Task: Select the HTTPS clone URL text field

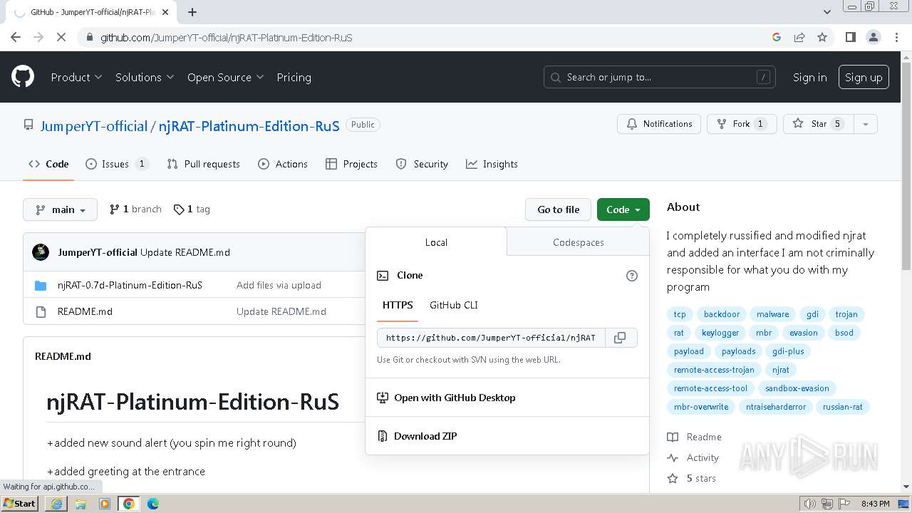Action: (491, 338)
